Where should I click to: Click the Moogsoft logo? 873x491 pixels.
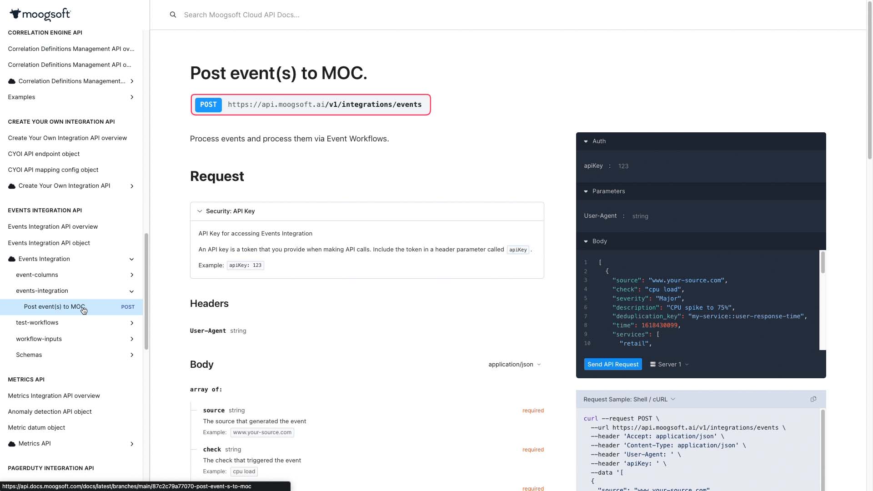tap(40, 15)
